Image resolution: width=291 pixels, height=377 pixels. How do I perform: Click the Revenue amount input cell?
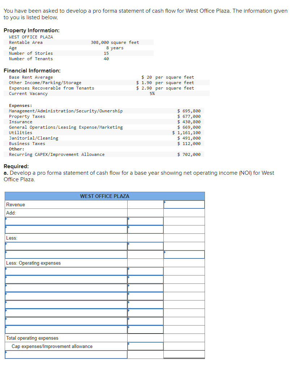pyautogui.click(x=184, y=204)
